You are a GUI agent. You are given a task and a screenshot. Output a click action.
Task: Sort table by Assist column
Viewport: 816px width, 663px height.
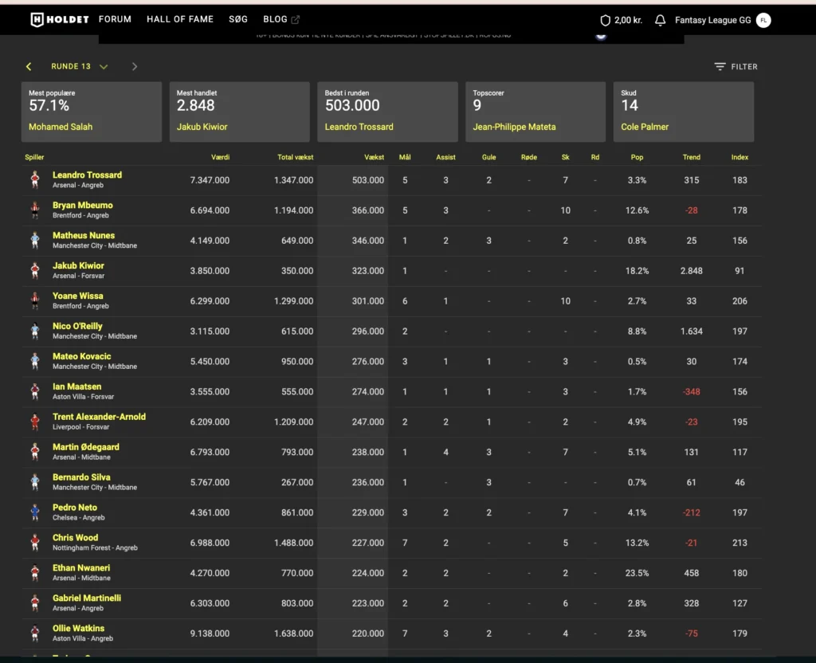pyautogui.click(x=445, y=157)
